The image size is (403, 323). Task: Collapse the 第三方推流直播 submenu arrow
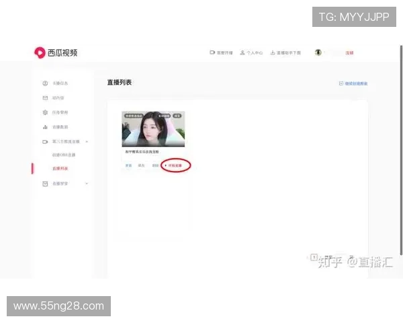(87, 142)
